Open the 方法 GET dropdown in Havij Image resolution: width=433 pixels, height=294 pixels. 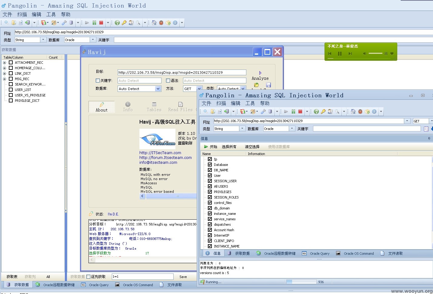coord(199,89)
